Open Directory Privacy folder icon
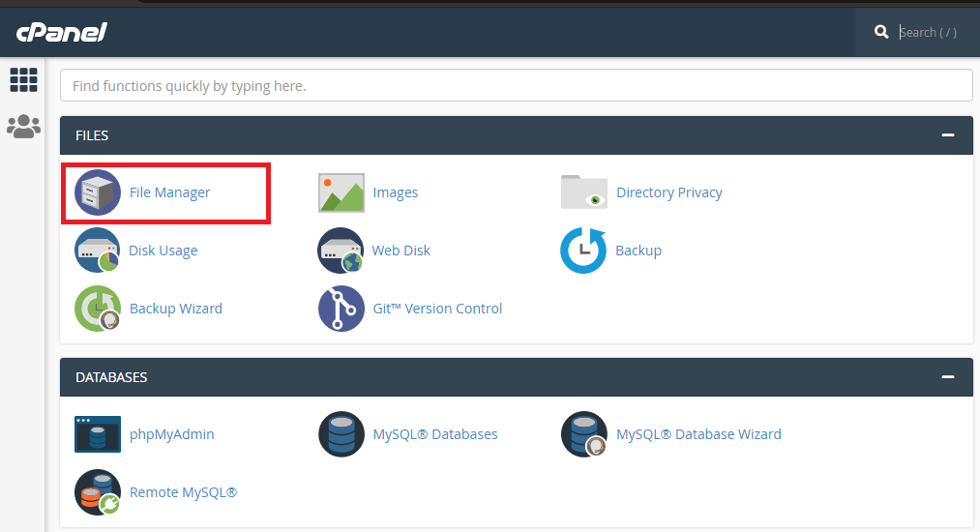This screenshot has width=980, height=532. tap(584, 192)
